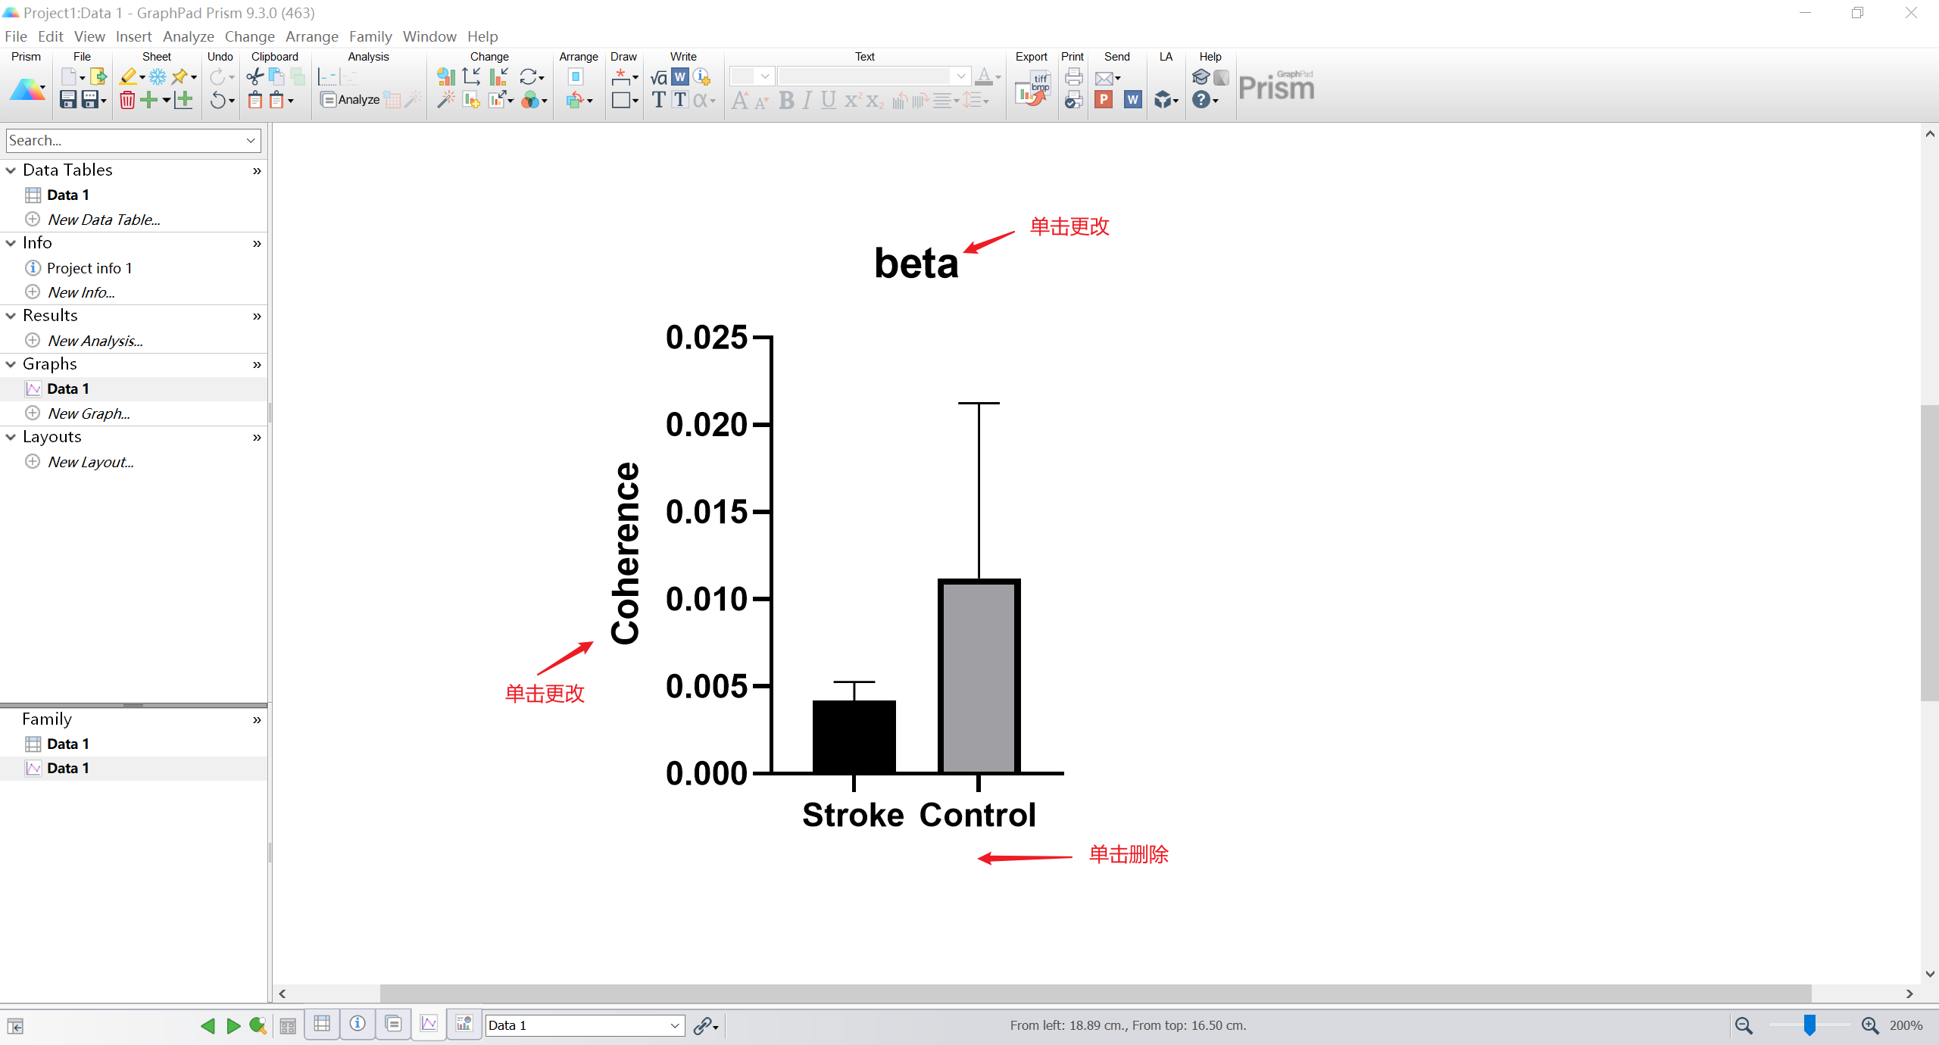
Task: Select Project info 1 in navigator
Action: [89, 268]
